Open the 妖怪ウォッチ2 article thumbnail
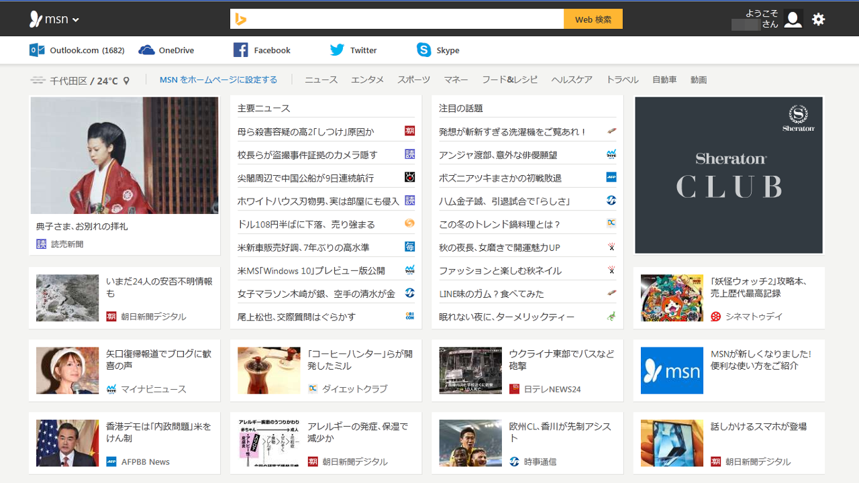 click(671, 298)
